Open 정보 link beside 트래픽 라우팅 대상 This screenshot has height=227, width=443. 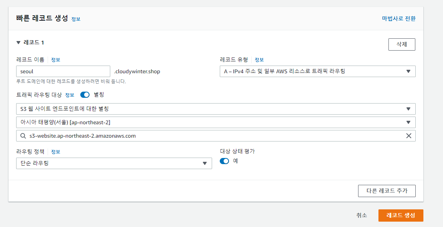(x=70, y=95)
